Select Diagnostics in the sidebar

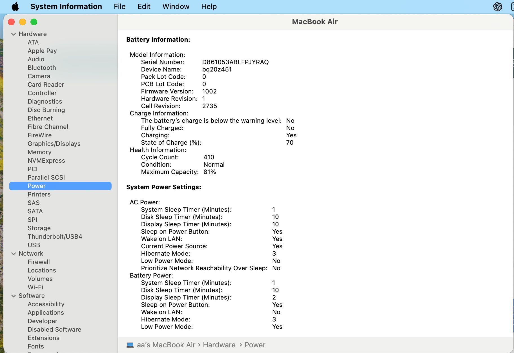click(45, 101)
